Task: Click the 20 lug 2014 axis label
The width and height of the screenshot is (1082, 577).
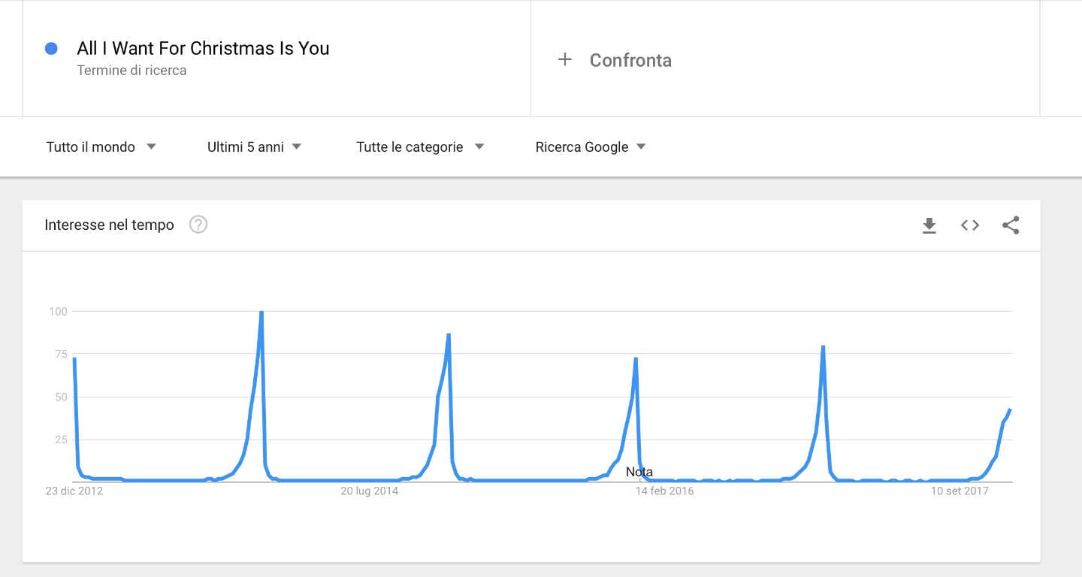Action: point(369,491)
